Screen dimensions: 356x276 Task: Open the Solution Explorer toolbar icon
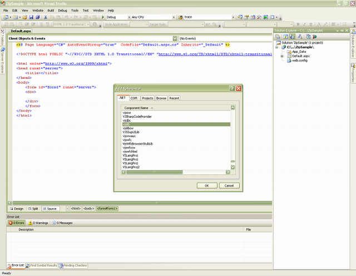(x=240, y=17)
